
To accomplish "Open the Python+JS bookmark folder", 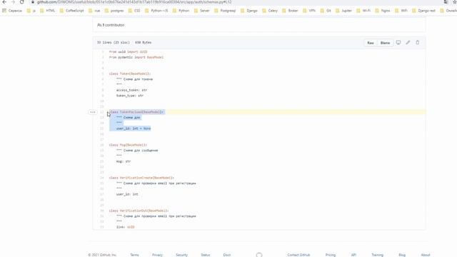I will (x=156, y=11).
